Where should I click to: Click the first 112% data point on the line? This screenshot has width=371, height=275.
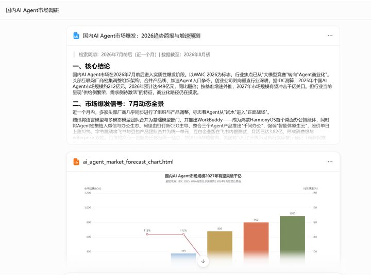pos(147,234)
